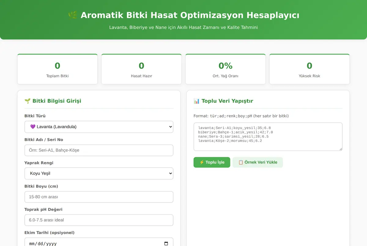
Task: Click the Hasat Hazır stat card
Action: [x=141, y=69]
